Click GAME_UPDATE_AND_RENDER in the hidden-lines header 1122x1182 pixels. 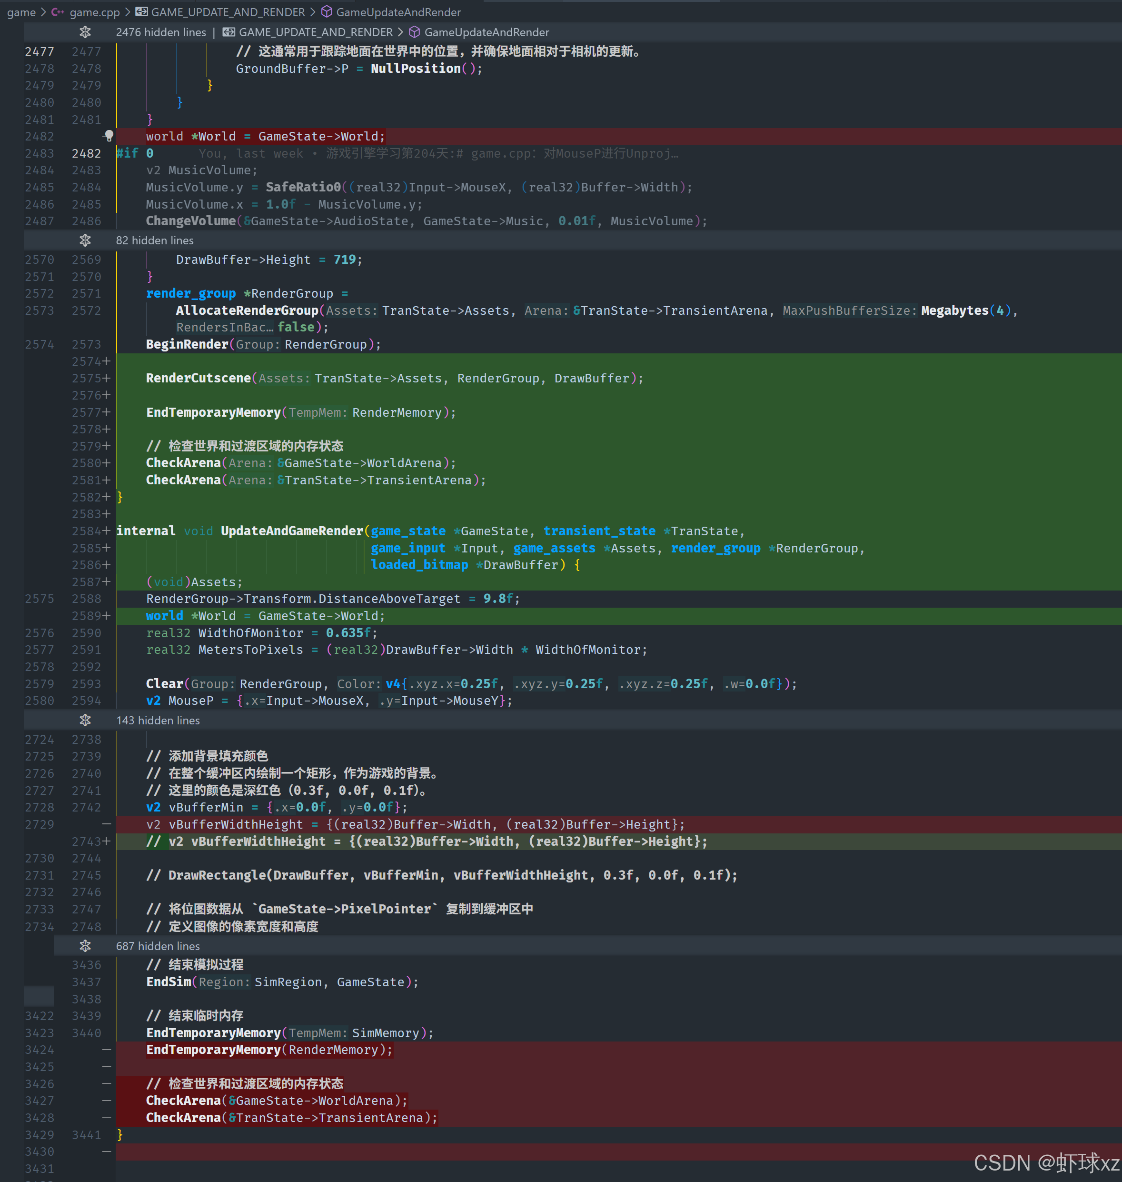click(x=316, y=32)
